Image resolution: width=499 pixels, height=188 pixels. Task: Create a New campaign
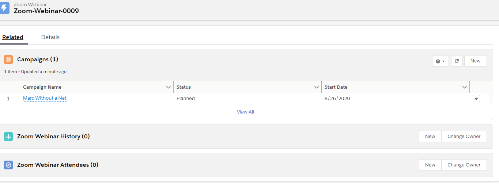click(x=475, y=61)
